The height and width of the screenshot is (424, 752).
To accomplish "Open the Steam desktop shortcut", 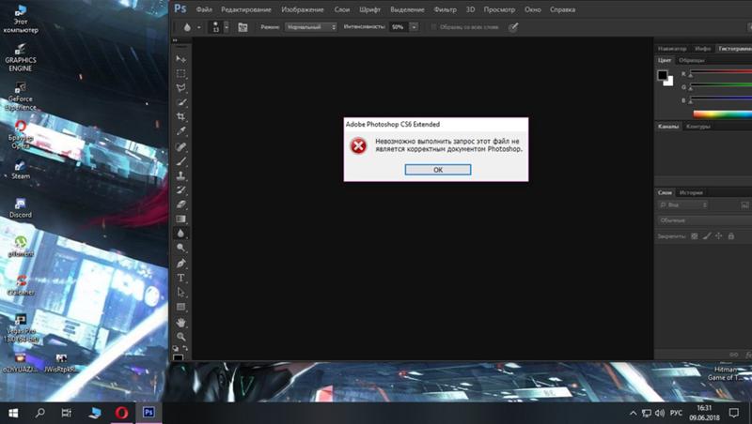I will [20, 170].
